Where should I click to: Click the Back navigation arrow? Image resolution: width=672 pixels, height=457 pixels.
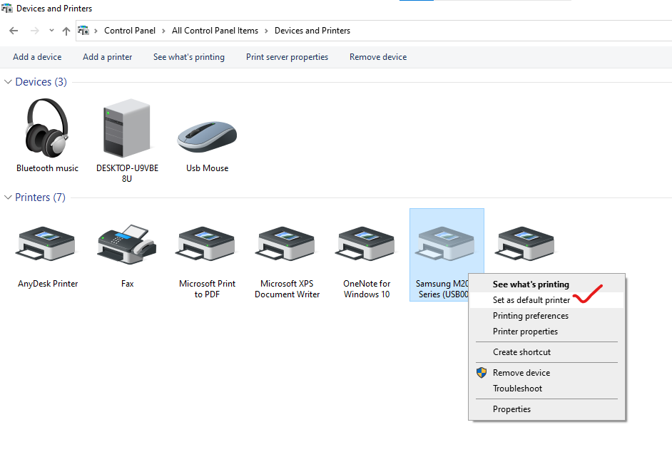[x=14, y=31]
